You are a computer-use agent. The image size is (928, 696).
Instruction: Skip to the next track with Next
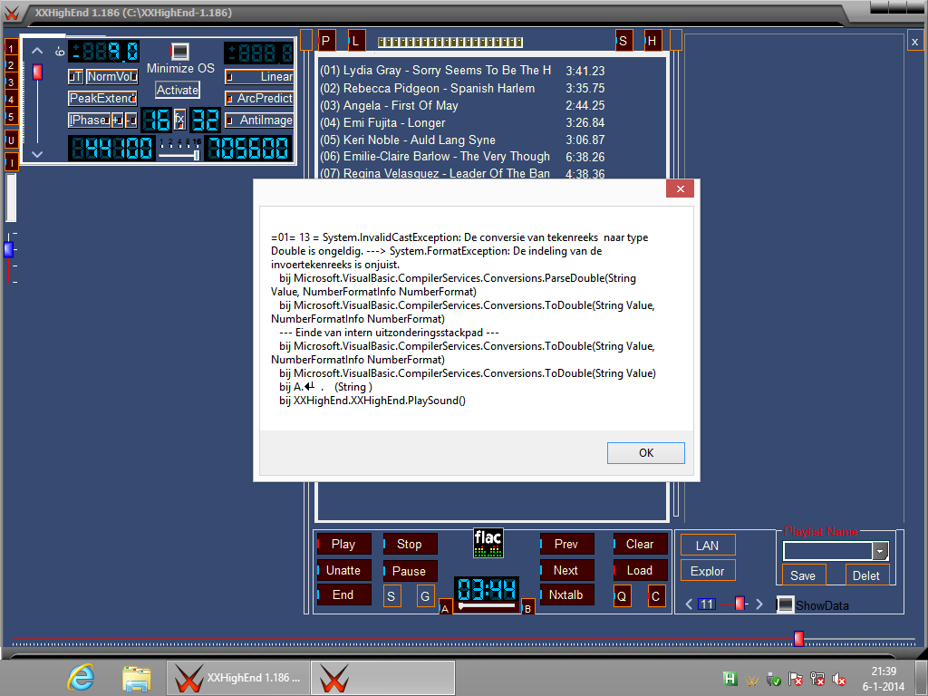click(x=566, y=571)
